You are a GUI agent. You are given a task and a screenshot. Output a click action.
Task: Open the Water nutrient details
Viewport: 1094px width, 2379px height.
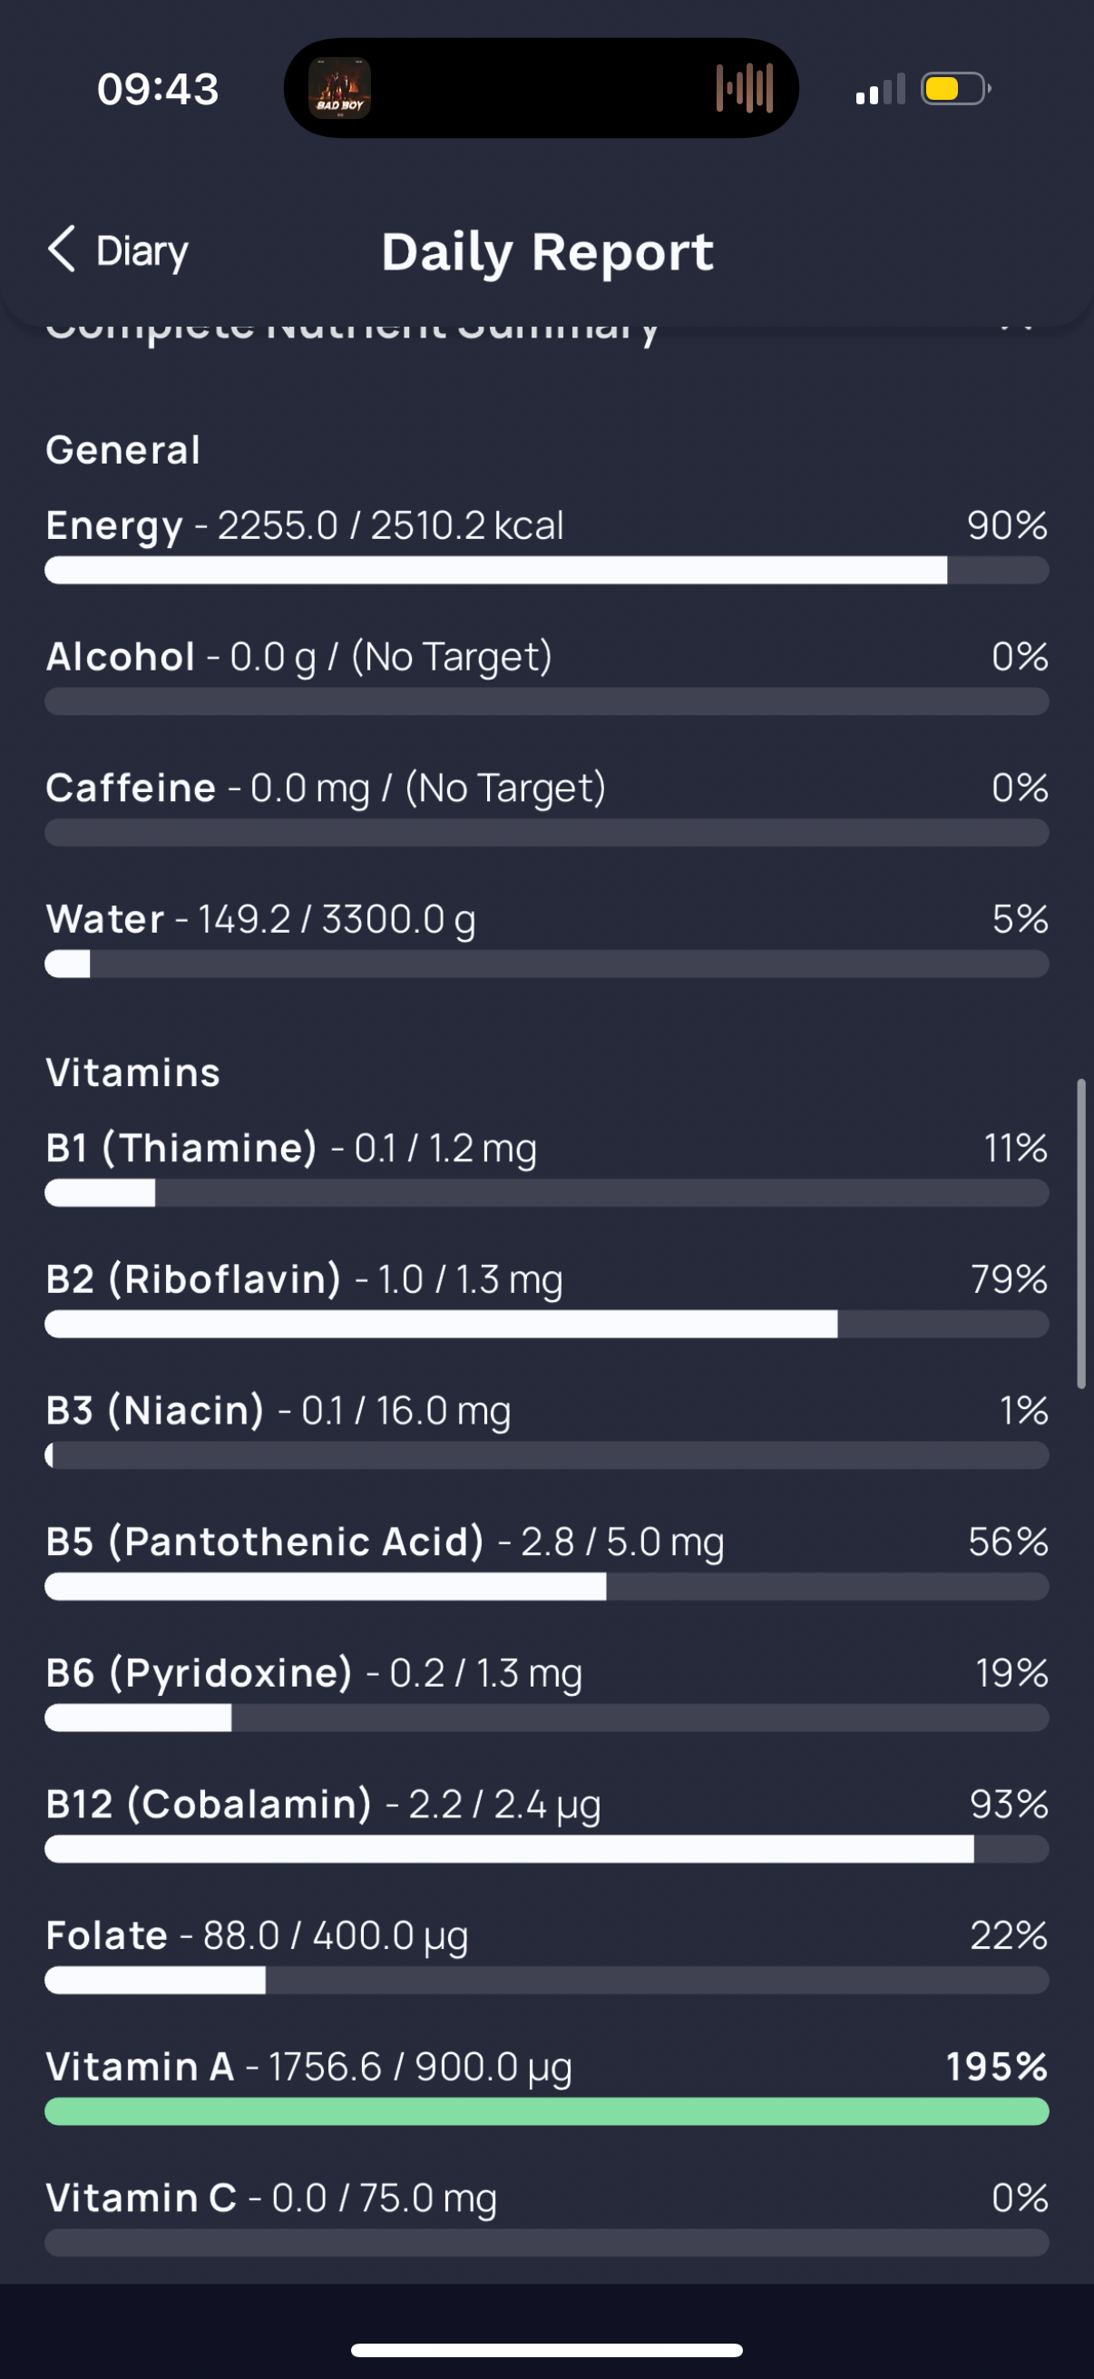(x=546, y=937)
